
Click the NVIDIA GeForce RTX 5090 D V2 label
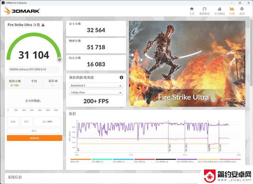pos(28,69)
